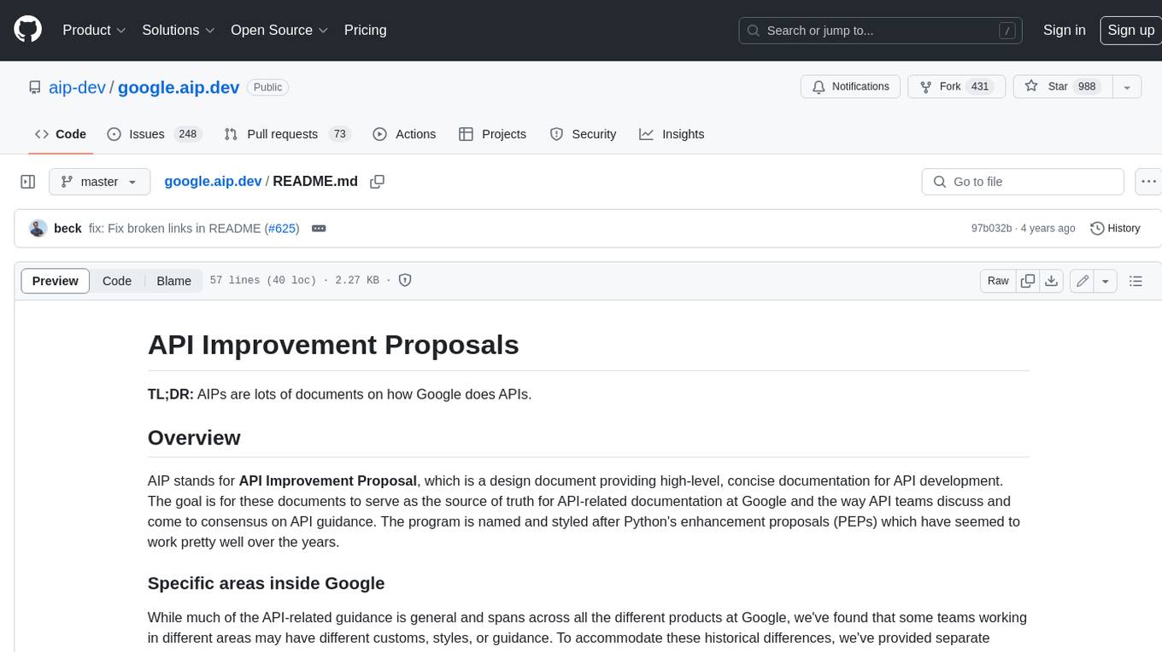
Task: Click the Sign up button
Action: (x=1130, y=30)
